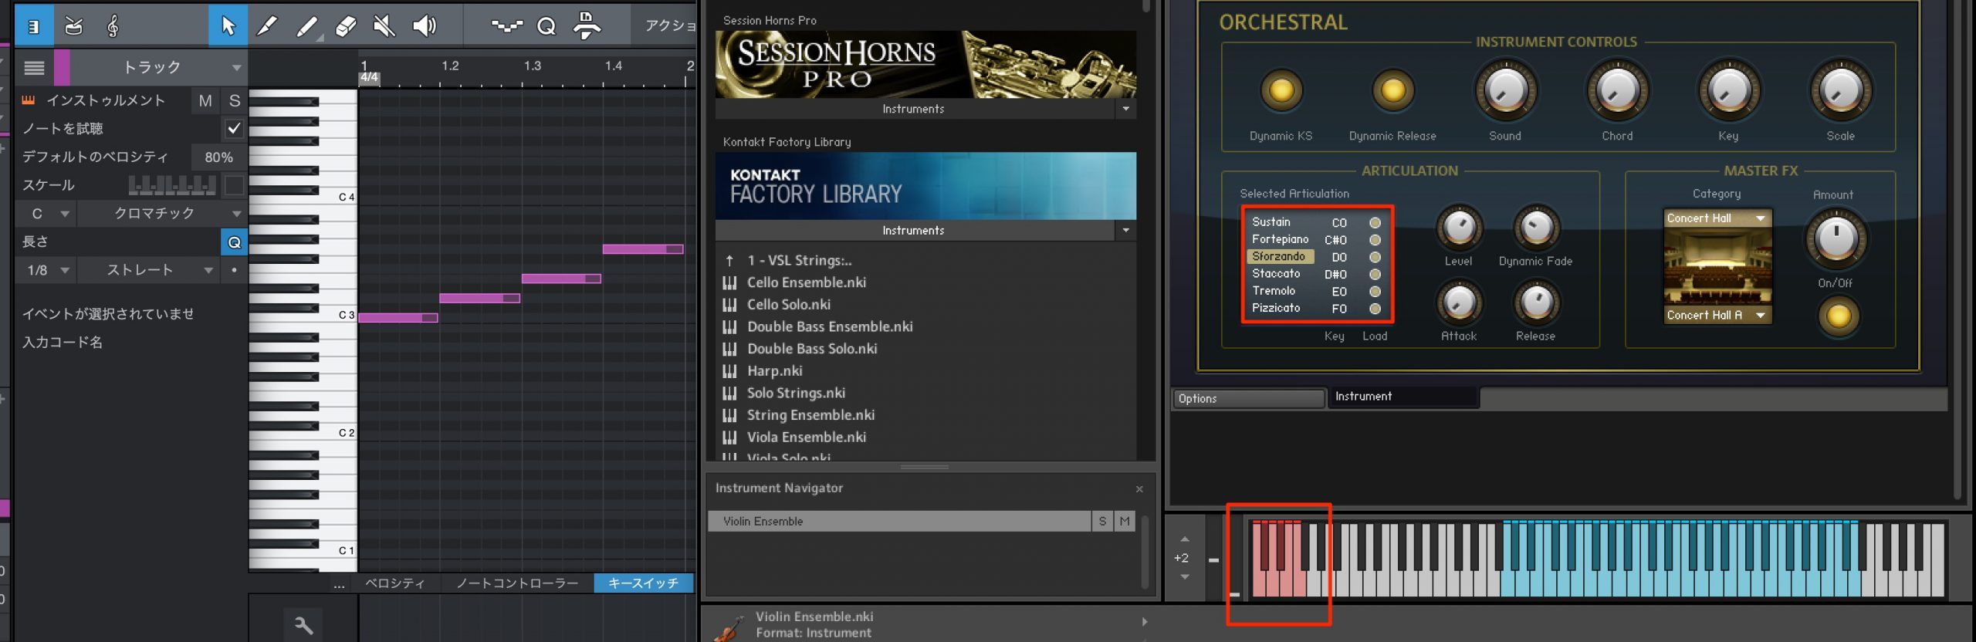Click octave up arrow on Kontakt keyboard
This screenshot has height=642, width=1976.
coord(1185,539)
